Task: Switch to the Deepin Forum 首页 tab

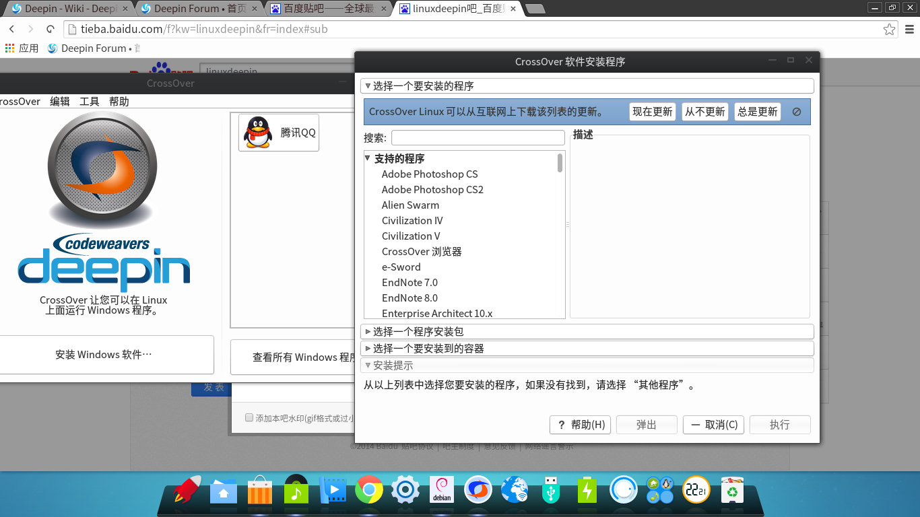Action: [x=200, y=9]
